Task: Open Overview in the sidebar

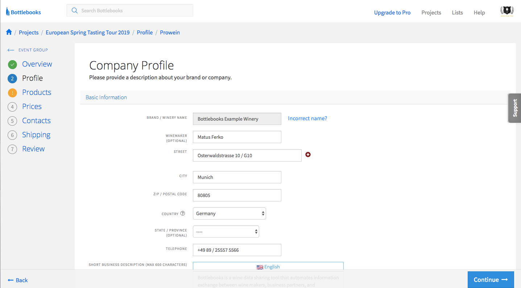Action: point(37,64)
